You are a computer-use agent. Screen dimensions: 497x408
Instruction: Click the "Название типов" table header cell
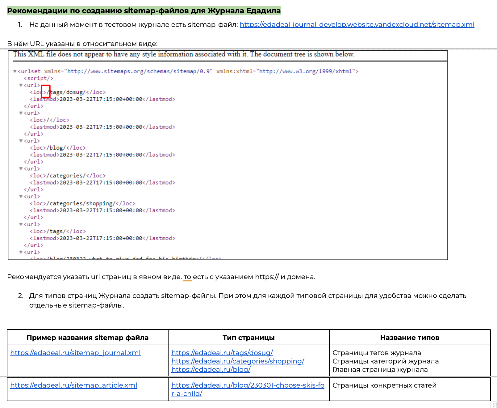[410, 338]
